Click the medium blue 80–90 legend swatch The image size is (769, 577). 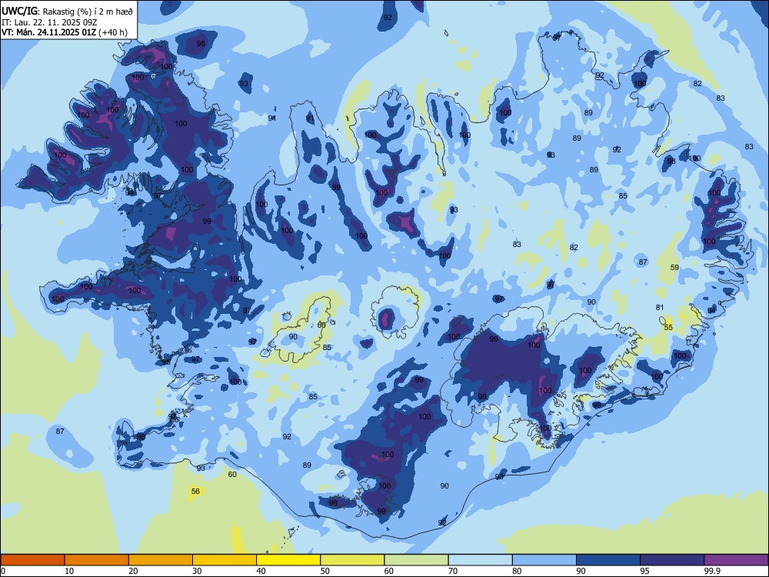[544, 560]
